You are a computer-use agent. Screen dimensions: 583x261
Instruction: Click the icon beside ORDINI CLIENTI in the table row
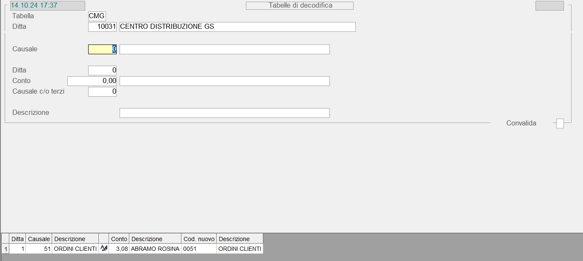pyautogui.click(x=103, y=248)
